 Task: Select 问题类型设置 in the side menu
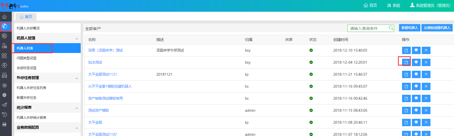pyautogui.click(x=27, y=58)
